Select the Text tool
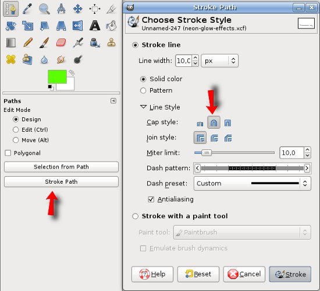This screenshot has height=291, width=320. click(95, 26)
